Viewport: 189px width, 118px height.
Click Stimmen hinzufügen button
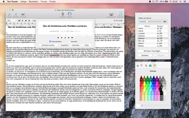153,51
